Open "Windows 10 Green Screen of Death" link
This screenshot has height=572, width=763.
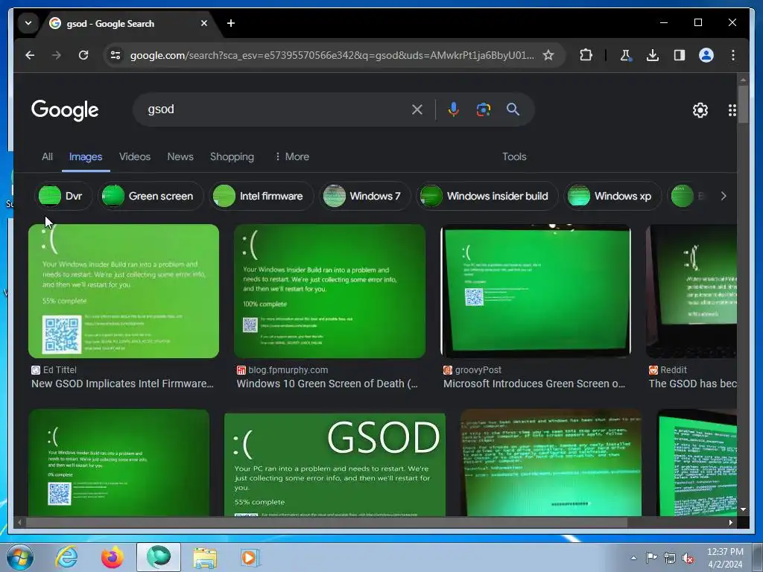(327, 384)
